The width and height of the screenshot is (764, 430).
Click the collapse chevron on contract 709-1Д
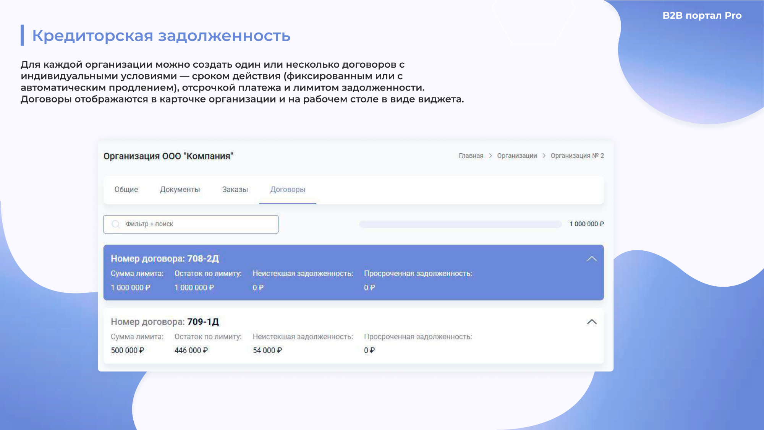(x=592, y=322)
